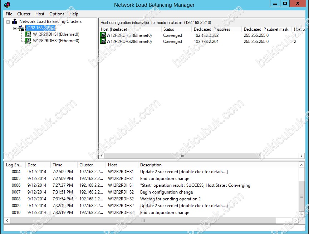Select log entry 0004 Update 2 succeeded

(151, 172)
